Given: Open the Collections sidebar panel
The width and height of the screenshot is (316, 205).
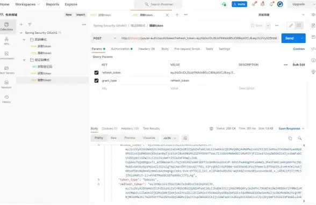Looking at the screenshot, I should 6,26.
